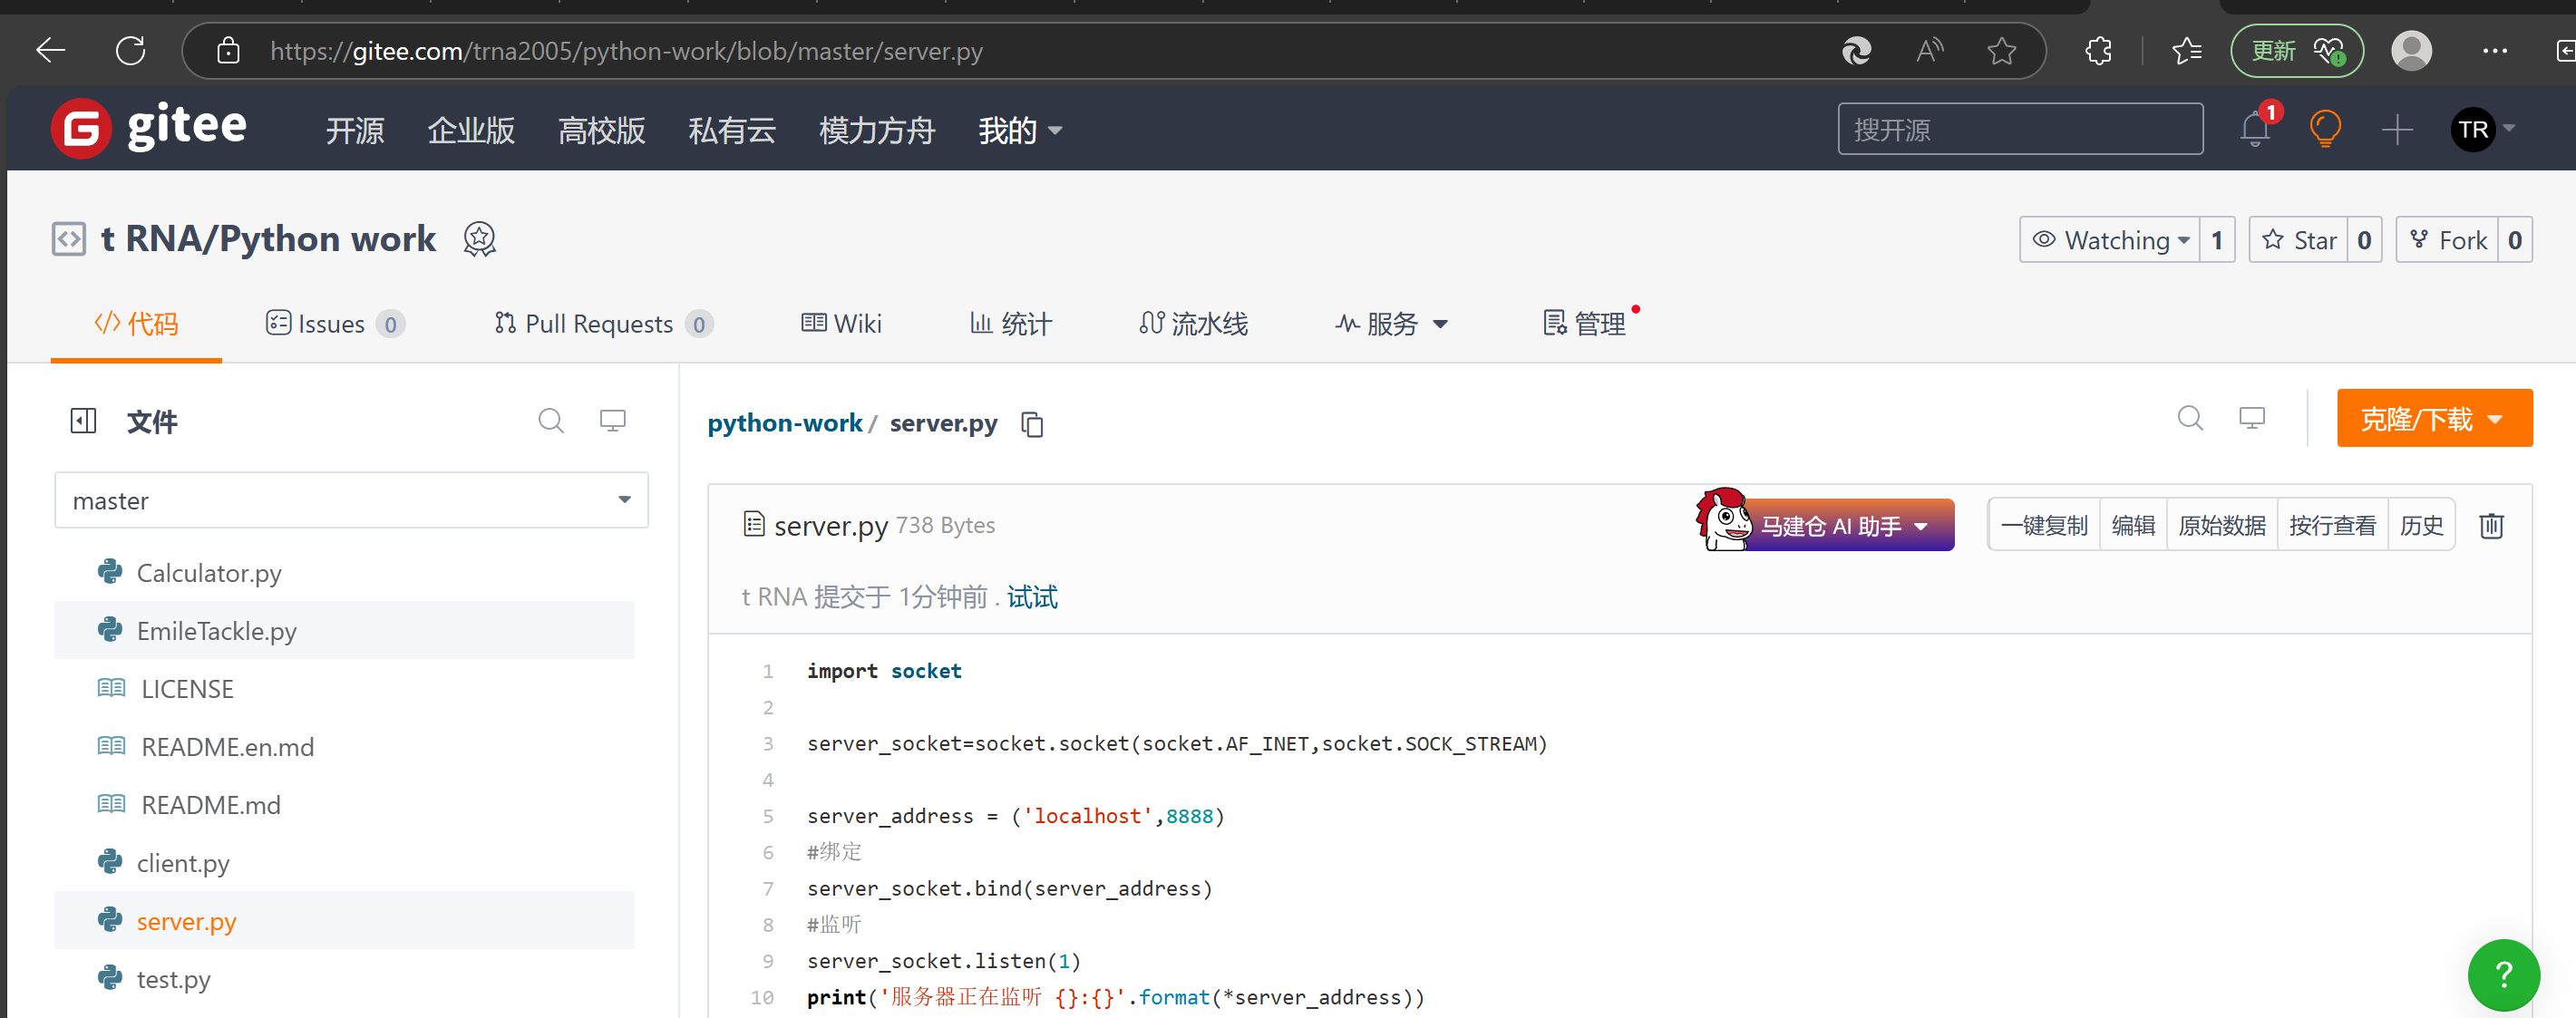Delete server.py with trash icon

tap(2491, 525)
